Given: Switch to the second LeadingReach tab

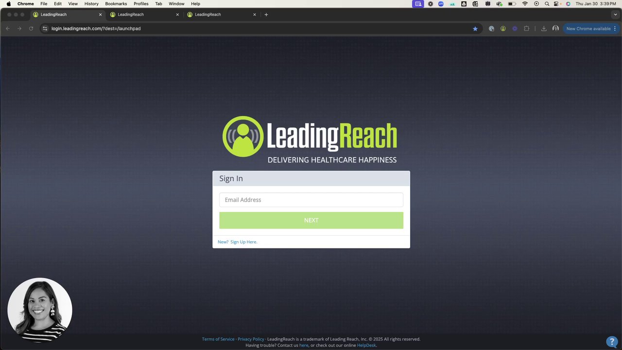Looking at the screenshot, I should click(x=145, y=15).
